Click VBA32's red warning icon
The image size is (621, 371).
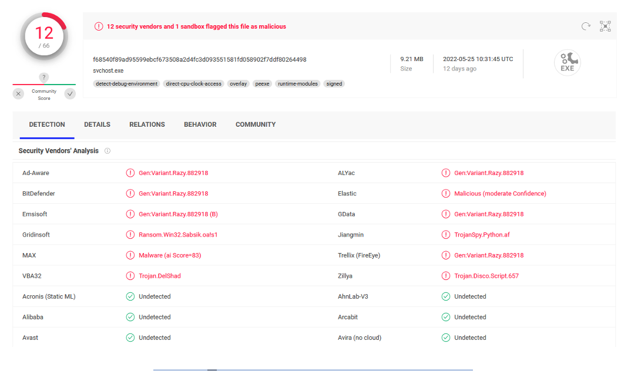pos(130,276)
